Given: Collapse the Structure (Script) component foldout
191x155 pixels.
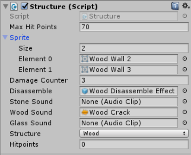Looking at the screenshot, I should pyautogui.click(x=6, y=6).
